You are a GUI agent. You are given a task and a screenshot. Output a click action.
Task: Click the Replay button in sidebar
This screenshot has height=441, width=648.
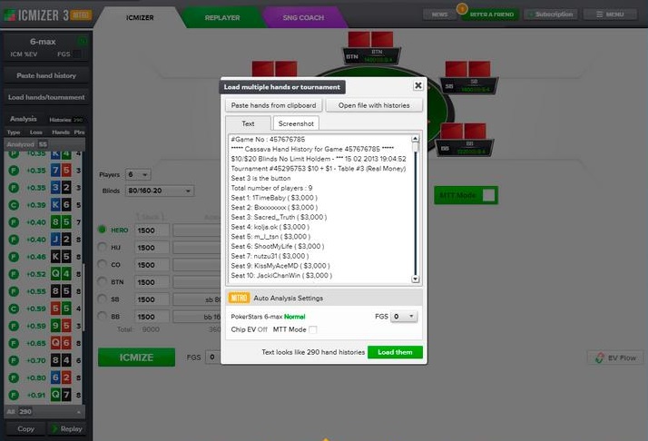click(67, 429)
